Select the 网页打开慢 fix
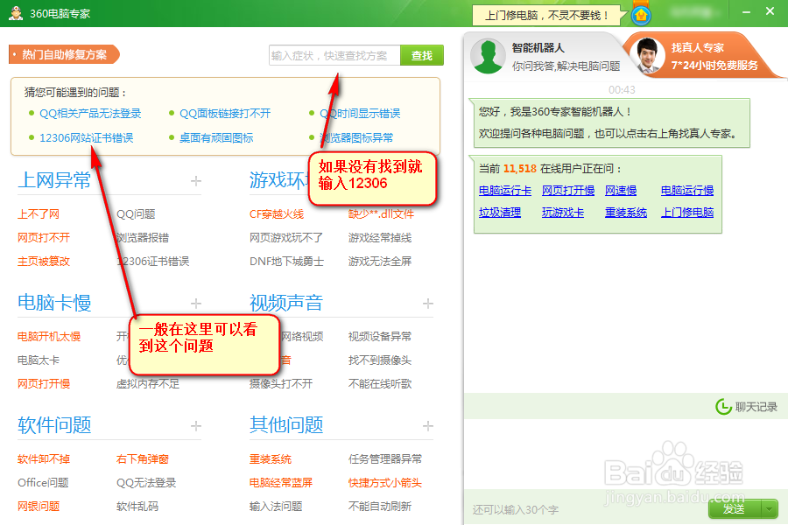 (44, 384)
